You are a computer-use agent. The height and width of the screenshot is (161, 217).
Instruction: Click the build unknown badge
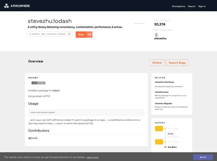pyautogui.click(x=38, y=83)
